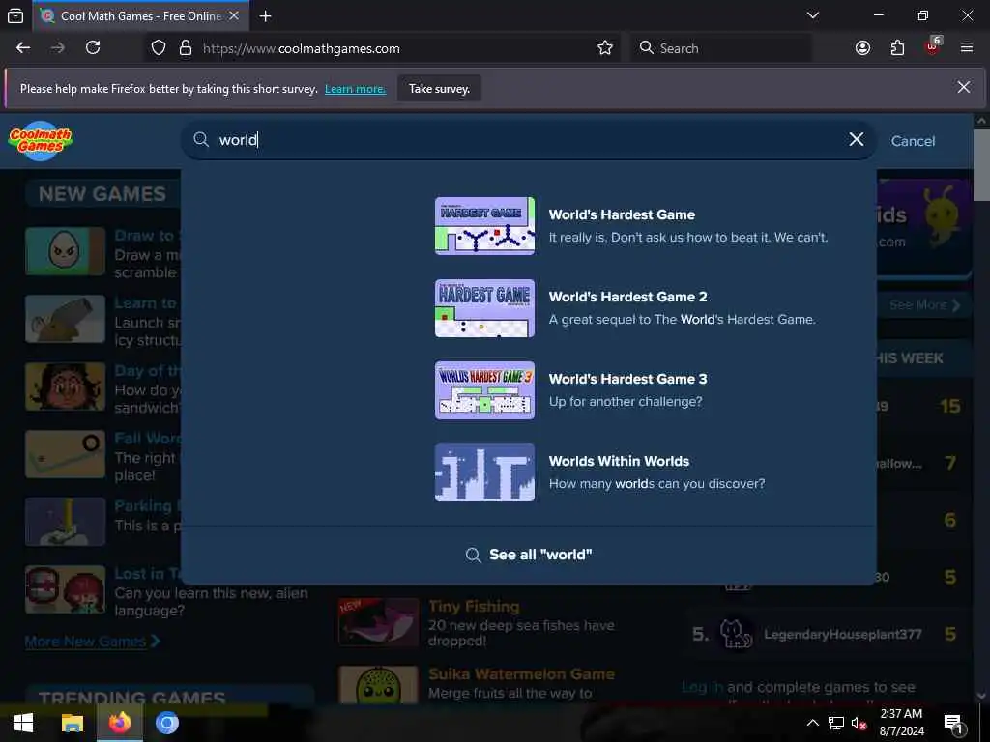990x742 pixels.
Task: Click Take survey button
Action: (440, 89)
